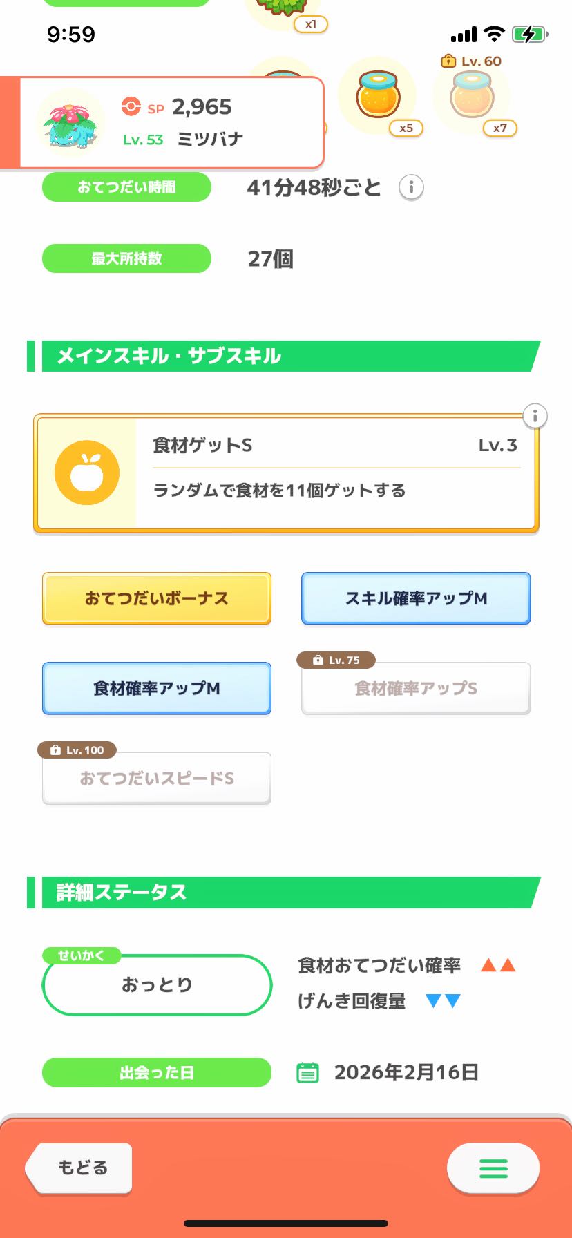Image resolution: width=572 pixels, height=1238 pixels.
Task: Tap the メインスキル・サブスキル section header
Action: pos(283,356)
